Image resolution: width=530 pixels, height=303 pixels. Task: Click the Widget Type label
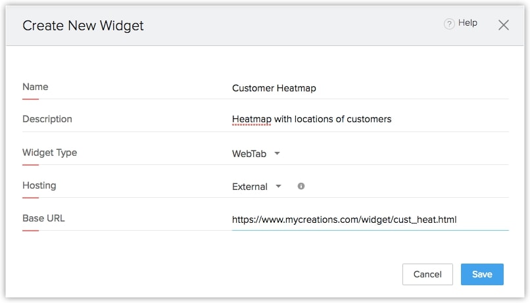(x=49, y=152)
